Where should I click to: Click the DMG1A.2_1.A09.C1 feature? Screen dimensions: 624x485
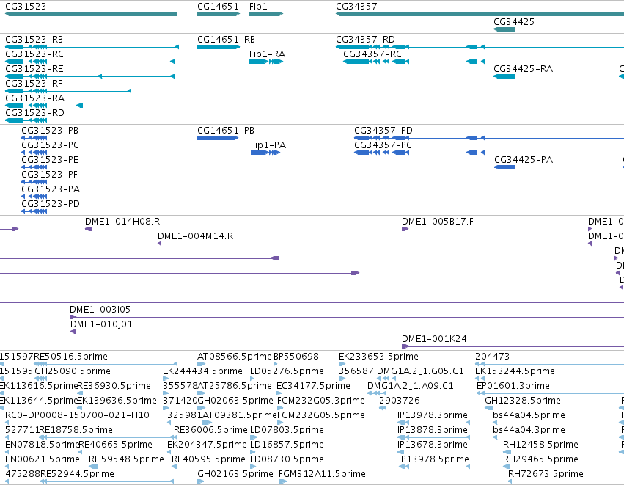376,393
